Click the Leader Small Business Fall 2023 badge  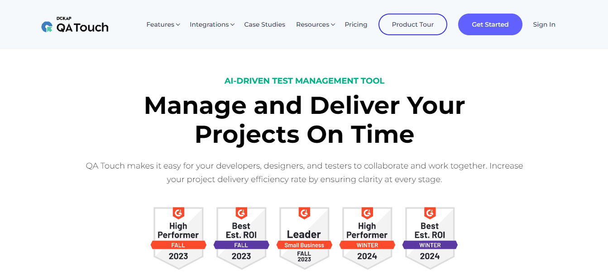point(304,237)
